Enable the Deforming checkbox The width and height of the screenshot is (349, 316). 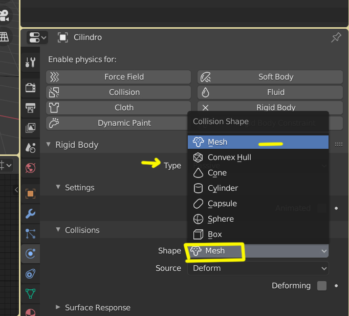click(x=321, y=286)
